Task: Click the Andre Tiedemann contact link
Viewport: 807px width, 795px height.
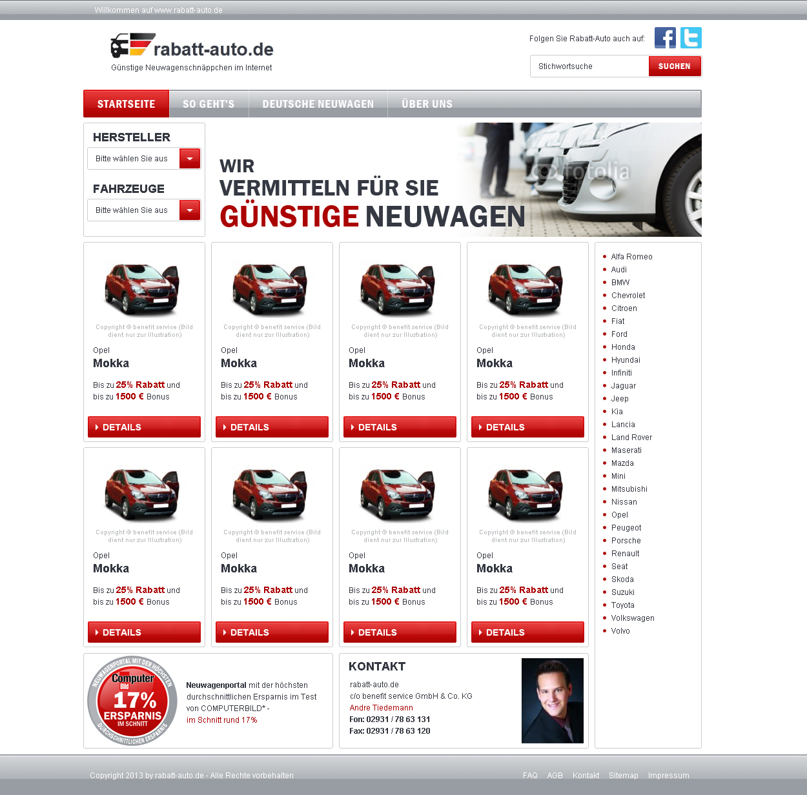Action: point(382,708)
